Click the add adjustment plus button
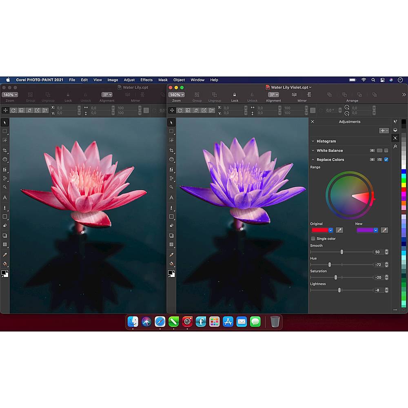Image resolution: width=408 pixels, height=408 pixels. [x=384, y=131]
